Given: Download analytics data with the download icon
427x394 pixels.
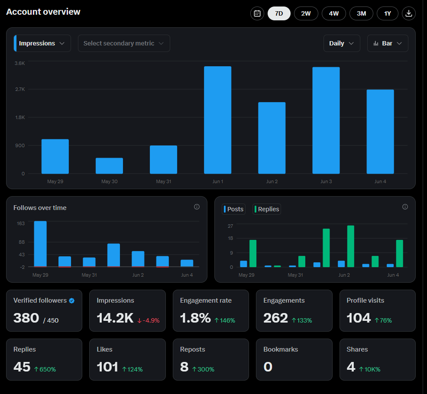Looking at the screenshot, I should [408, 13].
